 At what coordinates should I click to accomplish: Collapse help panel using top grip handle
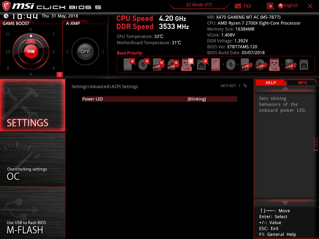coord(285,88)
